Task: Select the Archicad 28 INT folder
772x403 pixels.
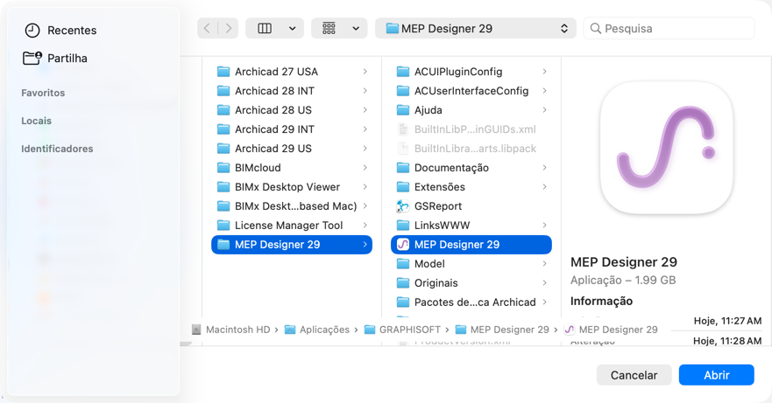Action: (x=292, y=91)
